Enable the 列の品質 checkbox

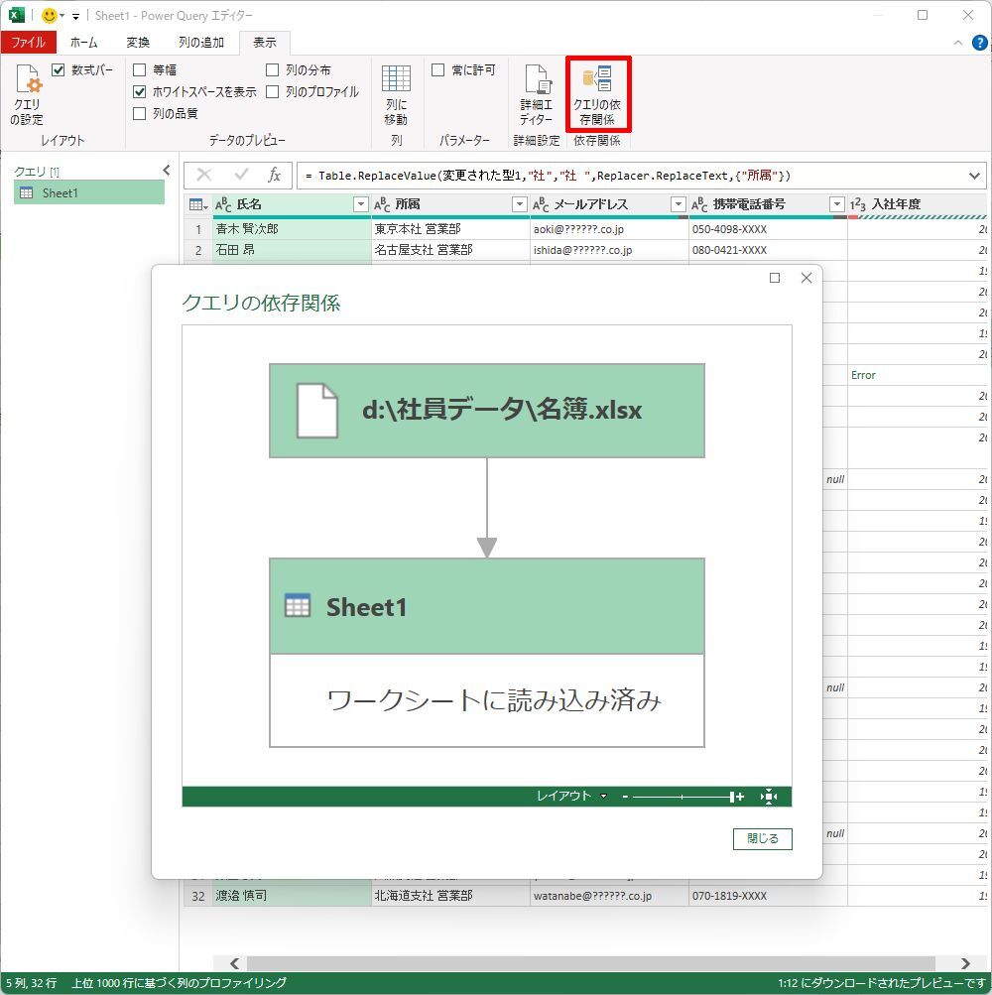pos(140,114)
